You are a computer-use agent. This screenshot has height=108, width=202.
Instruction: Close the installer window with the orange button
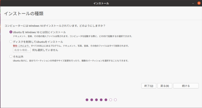coord(199,3)
